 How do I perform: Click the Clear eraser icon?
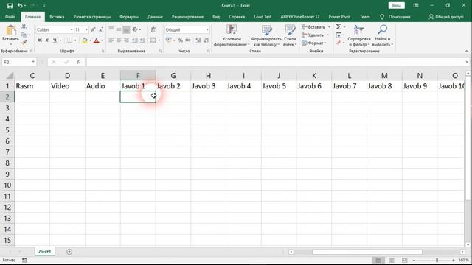[339, 43]
